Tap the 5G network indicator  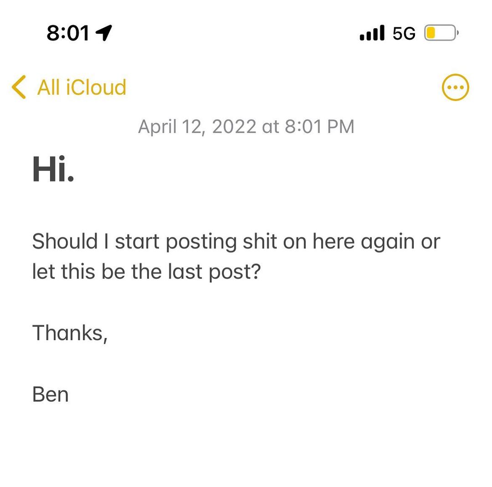404,33
